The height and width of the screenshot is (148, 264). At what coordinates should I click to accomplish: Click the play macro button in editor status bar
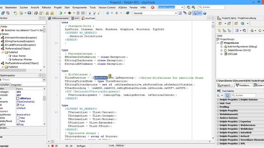[49, 146]
